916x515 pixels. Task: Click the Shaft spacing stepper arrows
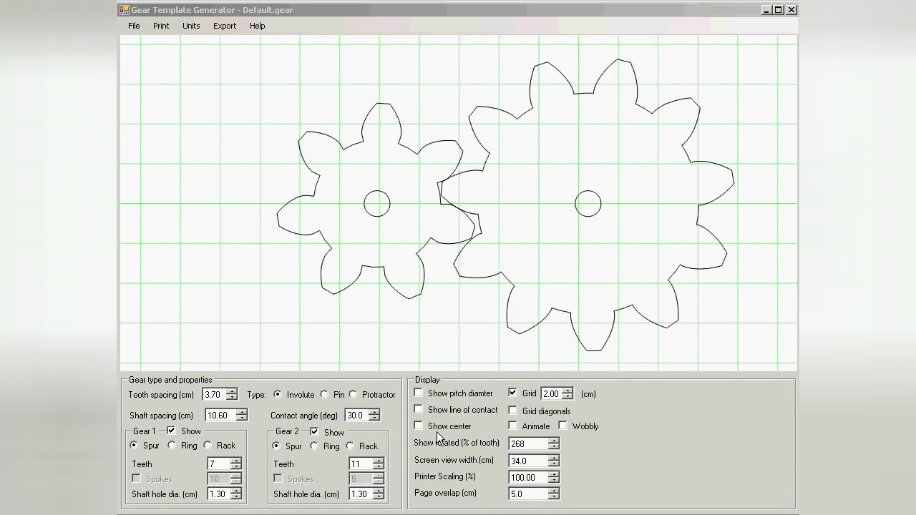coord(241,415)
